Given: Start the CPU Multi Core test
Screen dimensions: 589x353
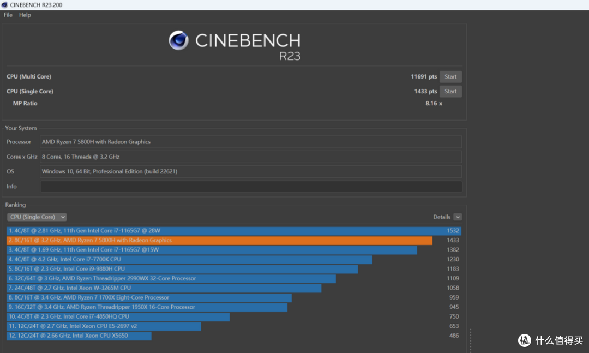Looking at the screenshot, I should point(450,77).
